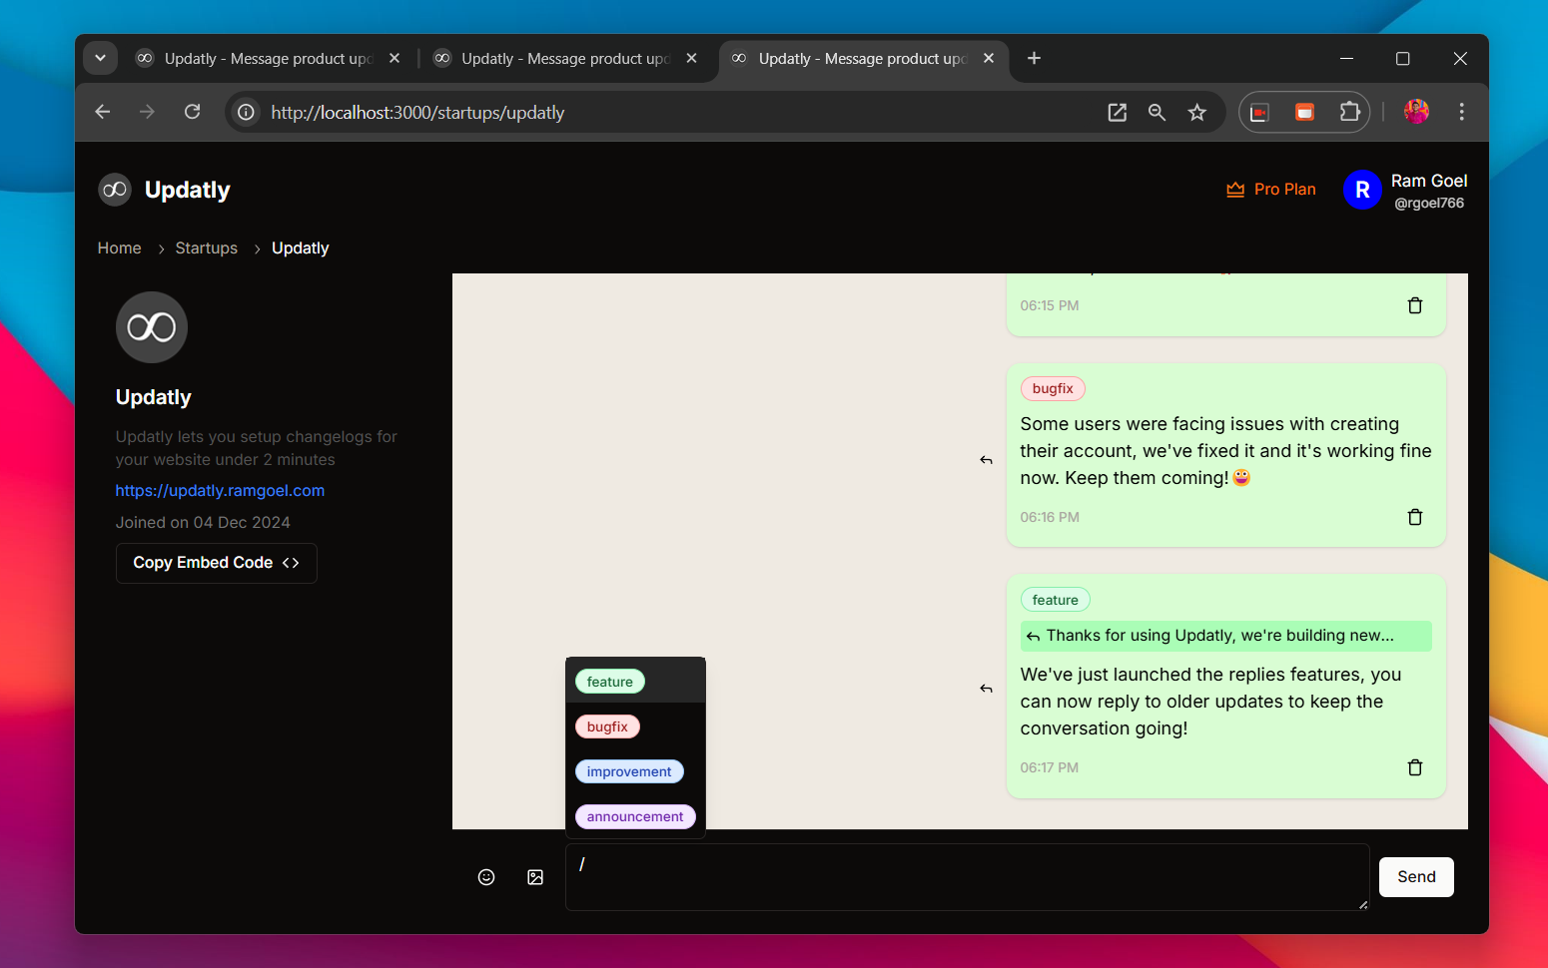Go to Startups breadcrumb
The image size is (1548, 968).
[207, 248]
